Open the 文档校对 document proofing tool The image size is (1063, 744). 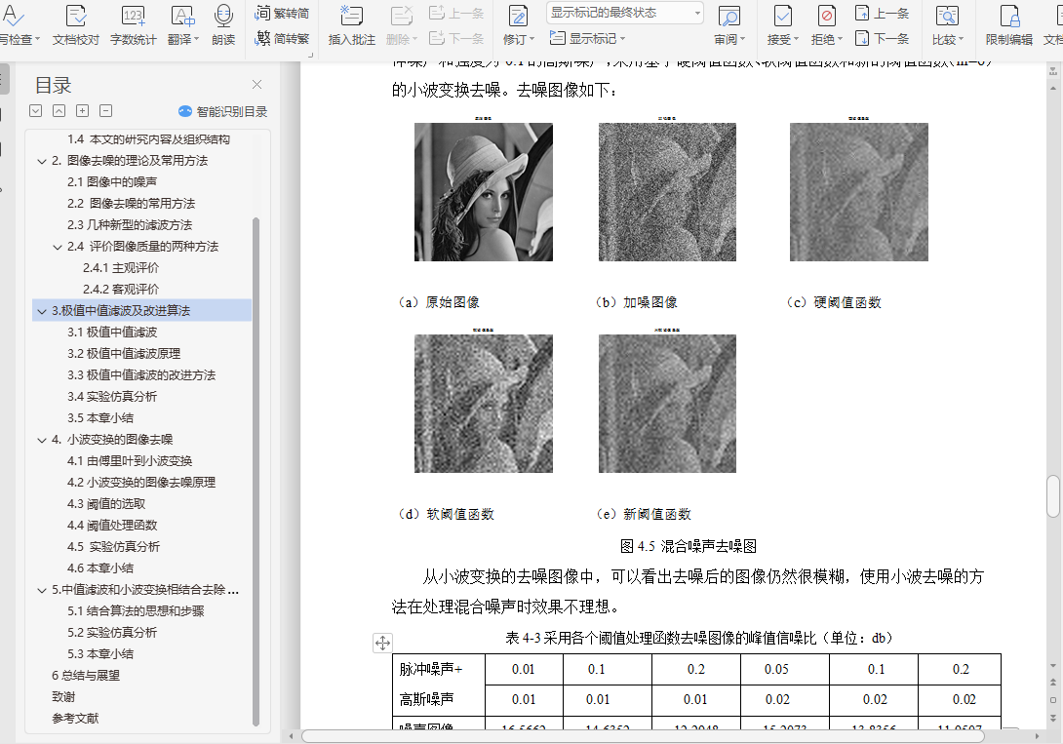click(x=76, y=25)
